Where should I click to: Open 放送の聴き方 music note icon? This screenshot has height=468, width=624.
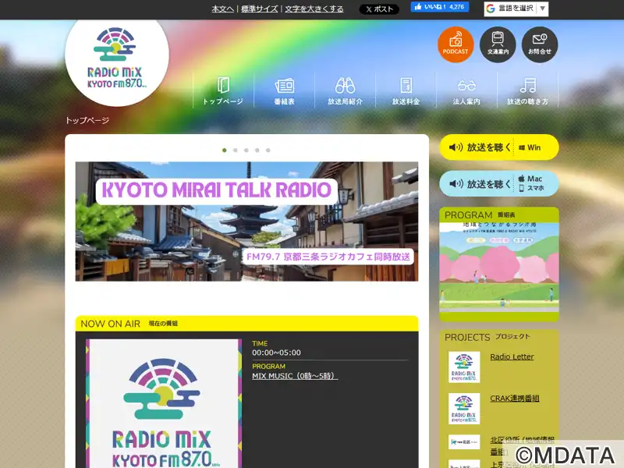click(x=528, y=90)
